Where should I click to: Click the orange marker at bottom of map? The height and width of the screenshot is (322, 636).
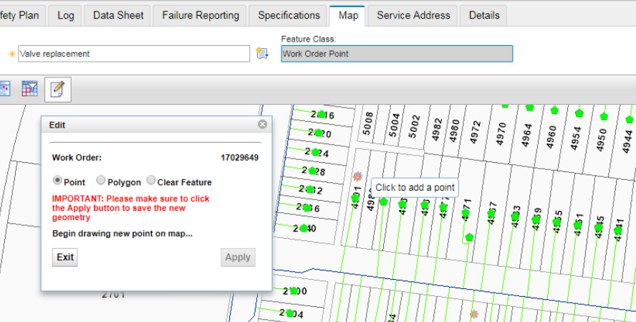(473, 314)
